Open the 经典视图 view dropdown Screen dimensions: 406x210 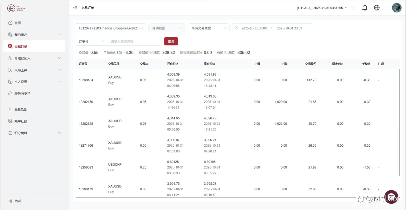click(x=167, y=28)
